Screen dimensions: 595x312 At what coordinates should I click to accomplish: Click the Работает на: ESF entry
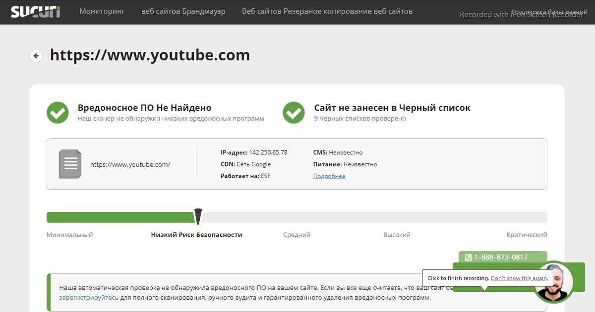tap(245, 176)
